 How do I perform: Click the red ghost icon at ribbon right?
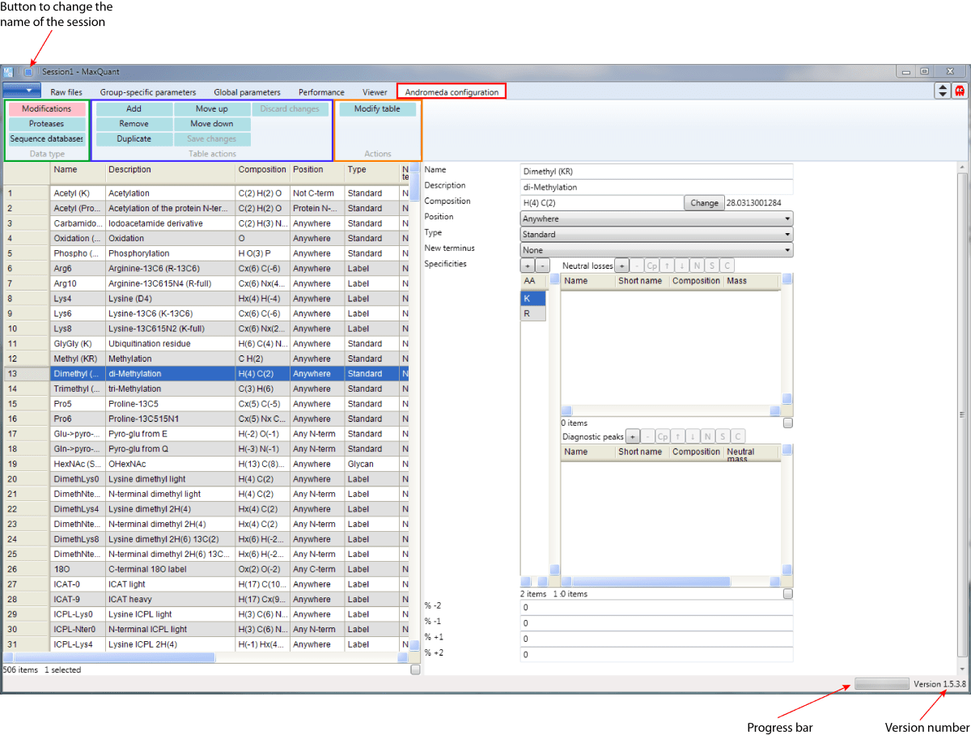tap(960, 91)
